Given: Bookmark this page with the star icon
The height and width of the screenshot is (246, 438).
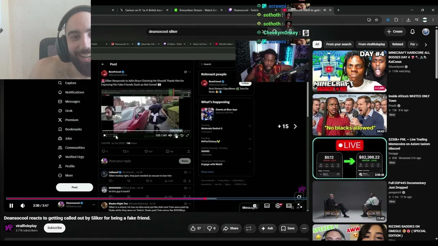Looking at the screenshot, I should coord(376,20).
